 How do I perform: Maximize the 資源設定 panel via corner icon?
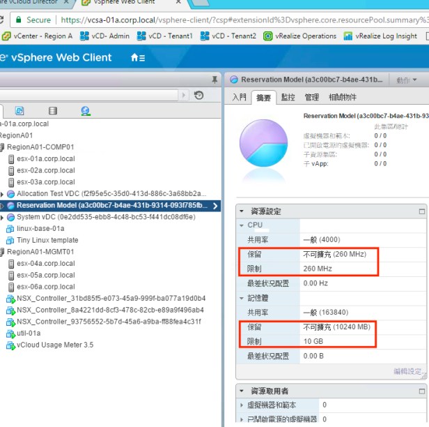pos(421,211)
